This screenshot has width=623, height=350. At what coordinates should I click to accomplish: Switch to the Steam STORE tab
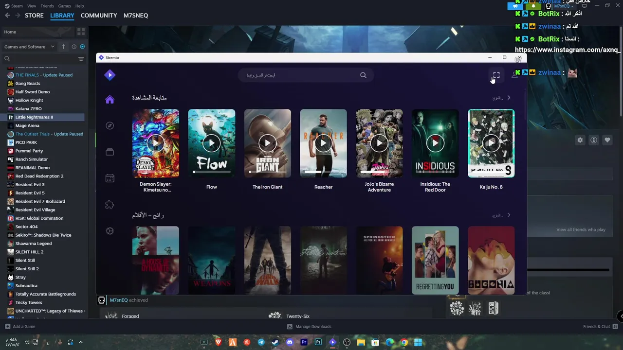pos(34,16)
